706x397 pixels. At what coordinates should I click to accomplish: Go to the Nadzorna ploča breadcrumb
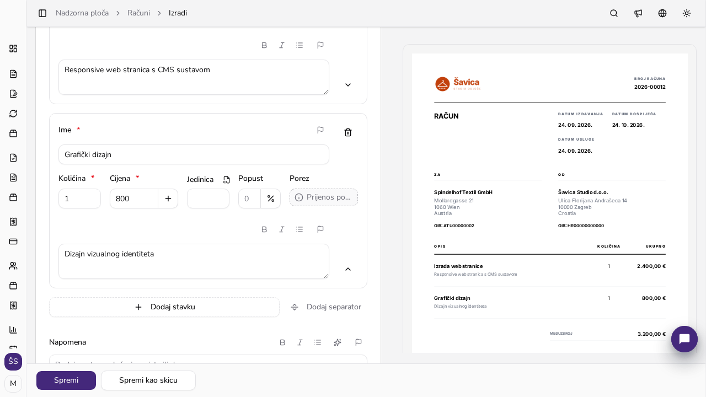pyautogui.click(x=82, y=13)
